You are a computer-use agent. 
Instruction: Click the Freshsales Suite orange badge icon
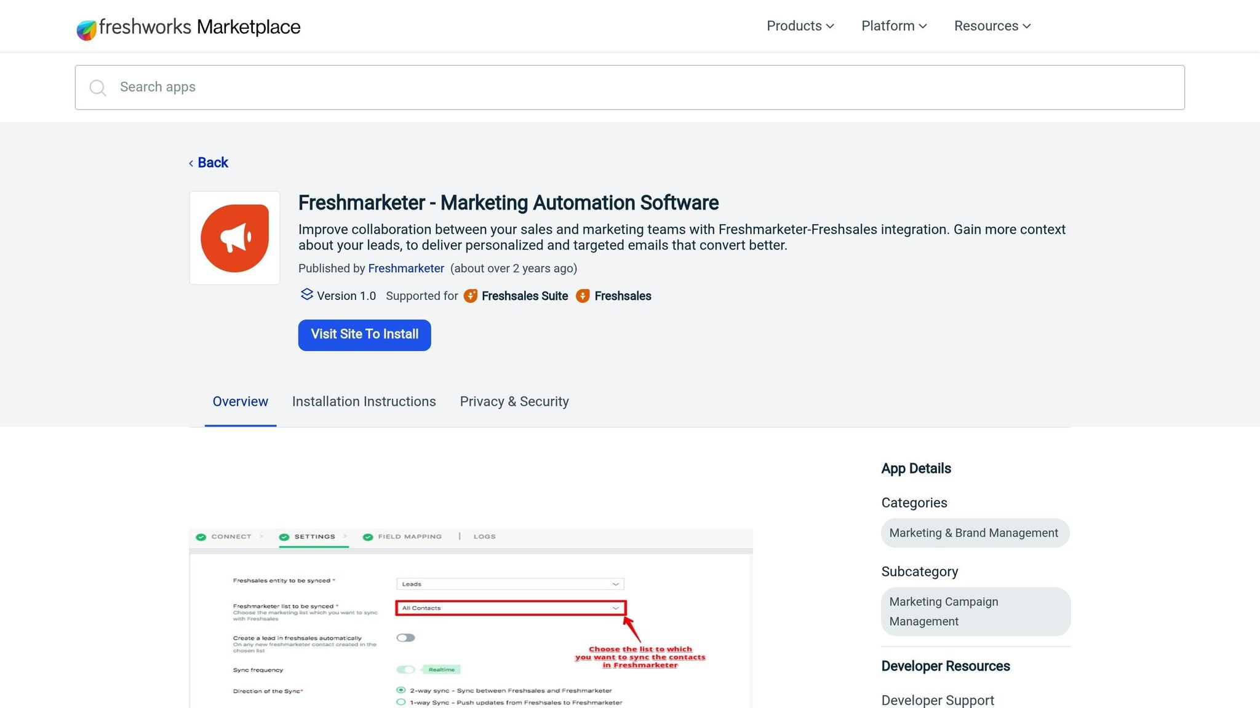(471, 296)
